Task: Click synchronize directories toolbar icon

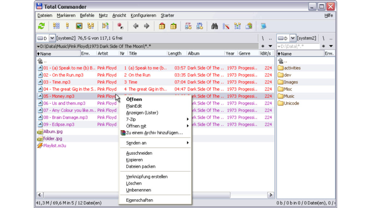Action: (x=237, y=26)
